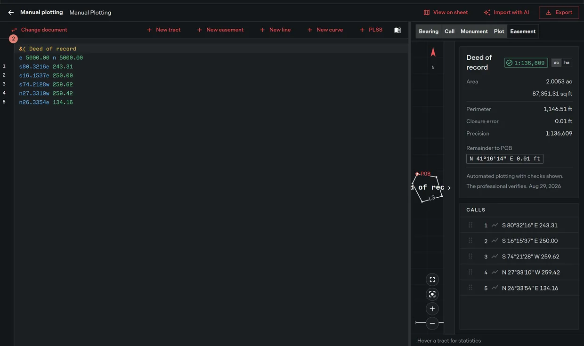Open the Easement tab

click(523, 32)
